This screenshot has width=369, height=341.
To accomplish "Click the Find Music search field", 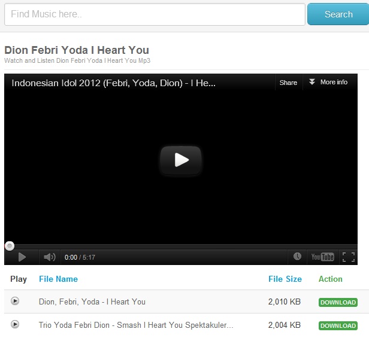I will coord(155,14).
